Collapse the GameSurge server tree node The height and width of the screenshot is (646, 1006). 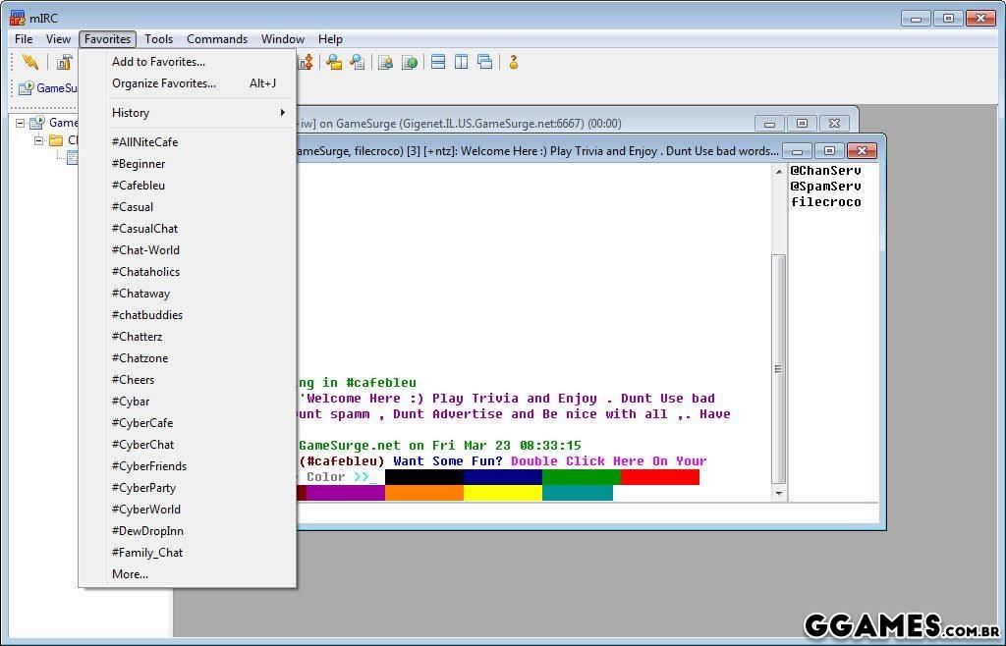[x=21, y=123]
